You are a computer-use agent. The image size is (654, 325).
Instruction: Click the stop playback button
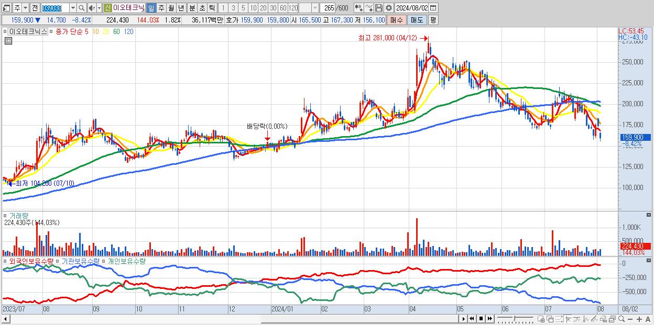coord(481,319)
